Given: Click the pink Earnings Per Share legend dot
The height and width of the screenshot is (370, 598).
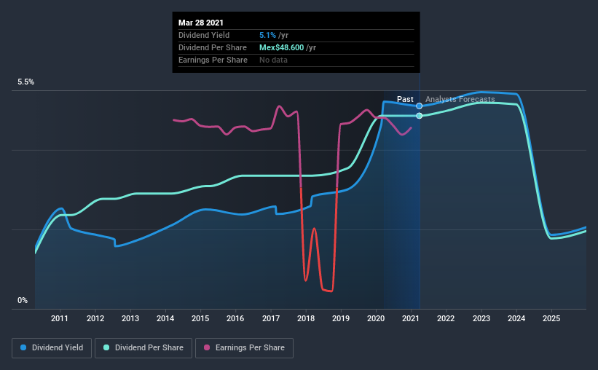Looking at the screenshot, I should (207, 347).
